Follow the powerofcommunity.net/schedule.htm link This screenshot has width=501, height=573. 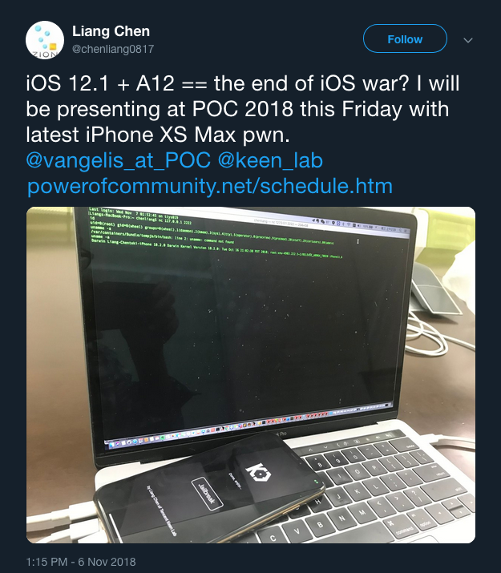[x=210, y=186]
